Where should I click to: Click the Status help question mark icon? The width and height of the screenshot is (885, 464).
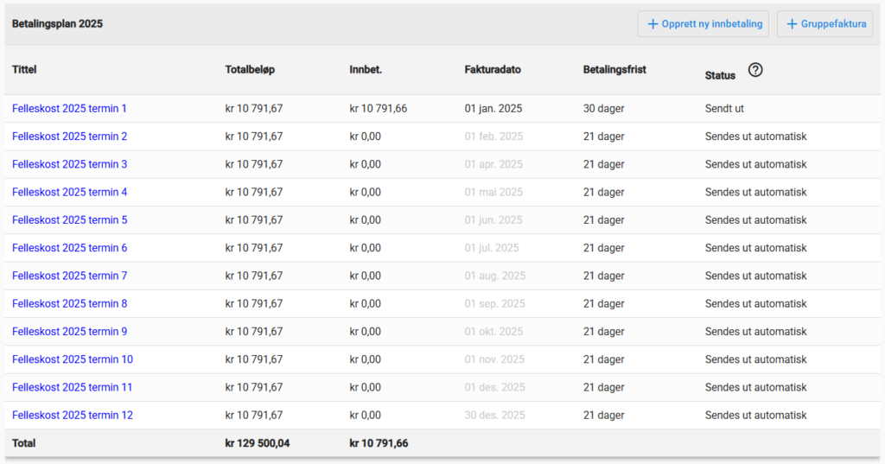[x=755, y=71]
